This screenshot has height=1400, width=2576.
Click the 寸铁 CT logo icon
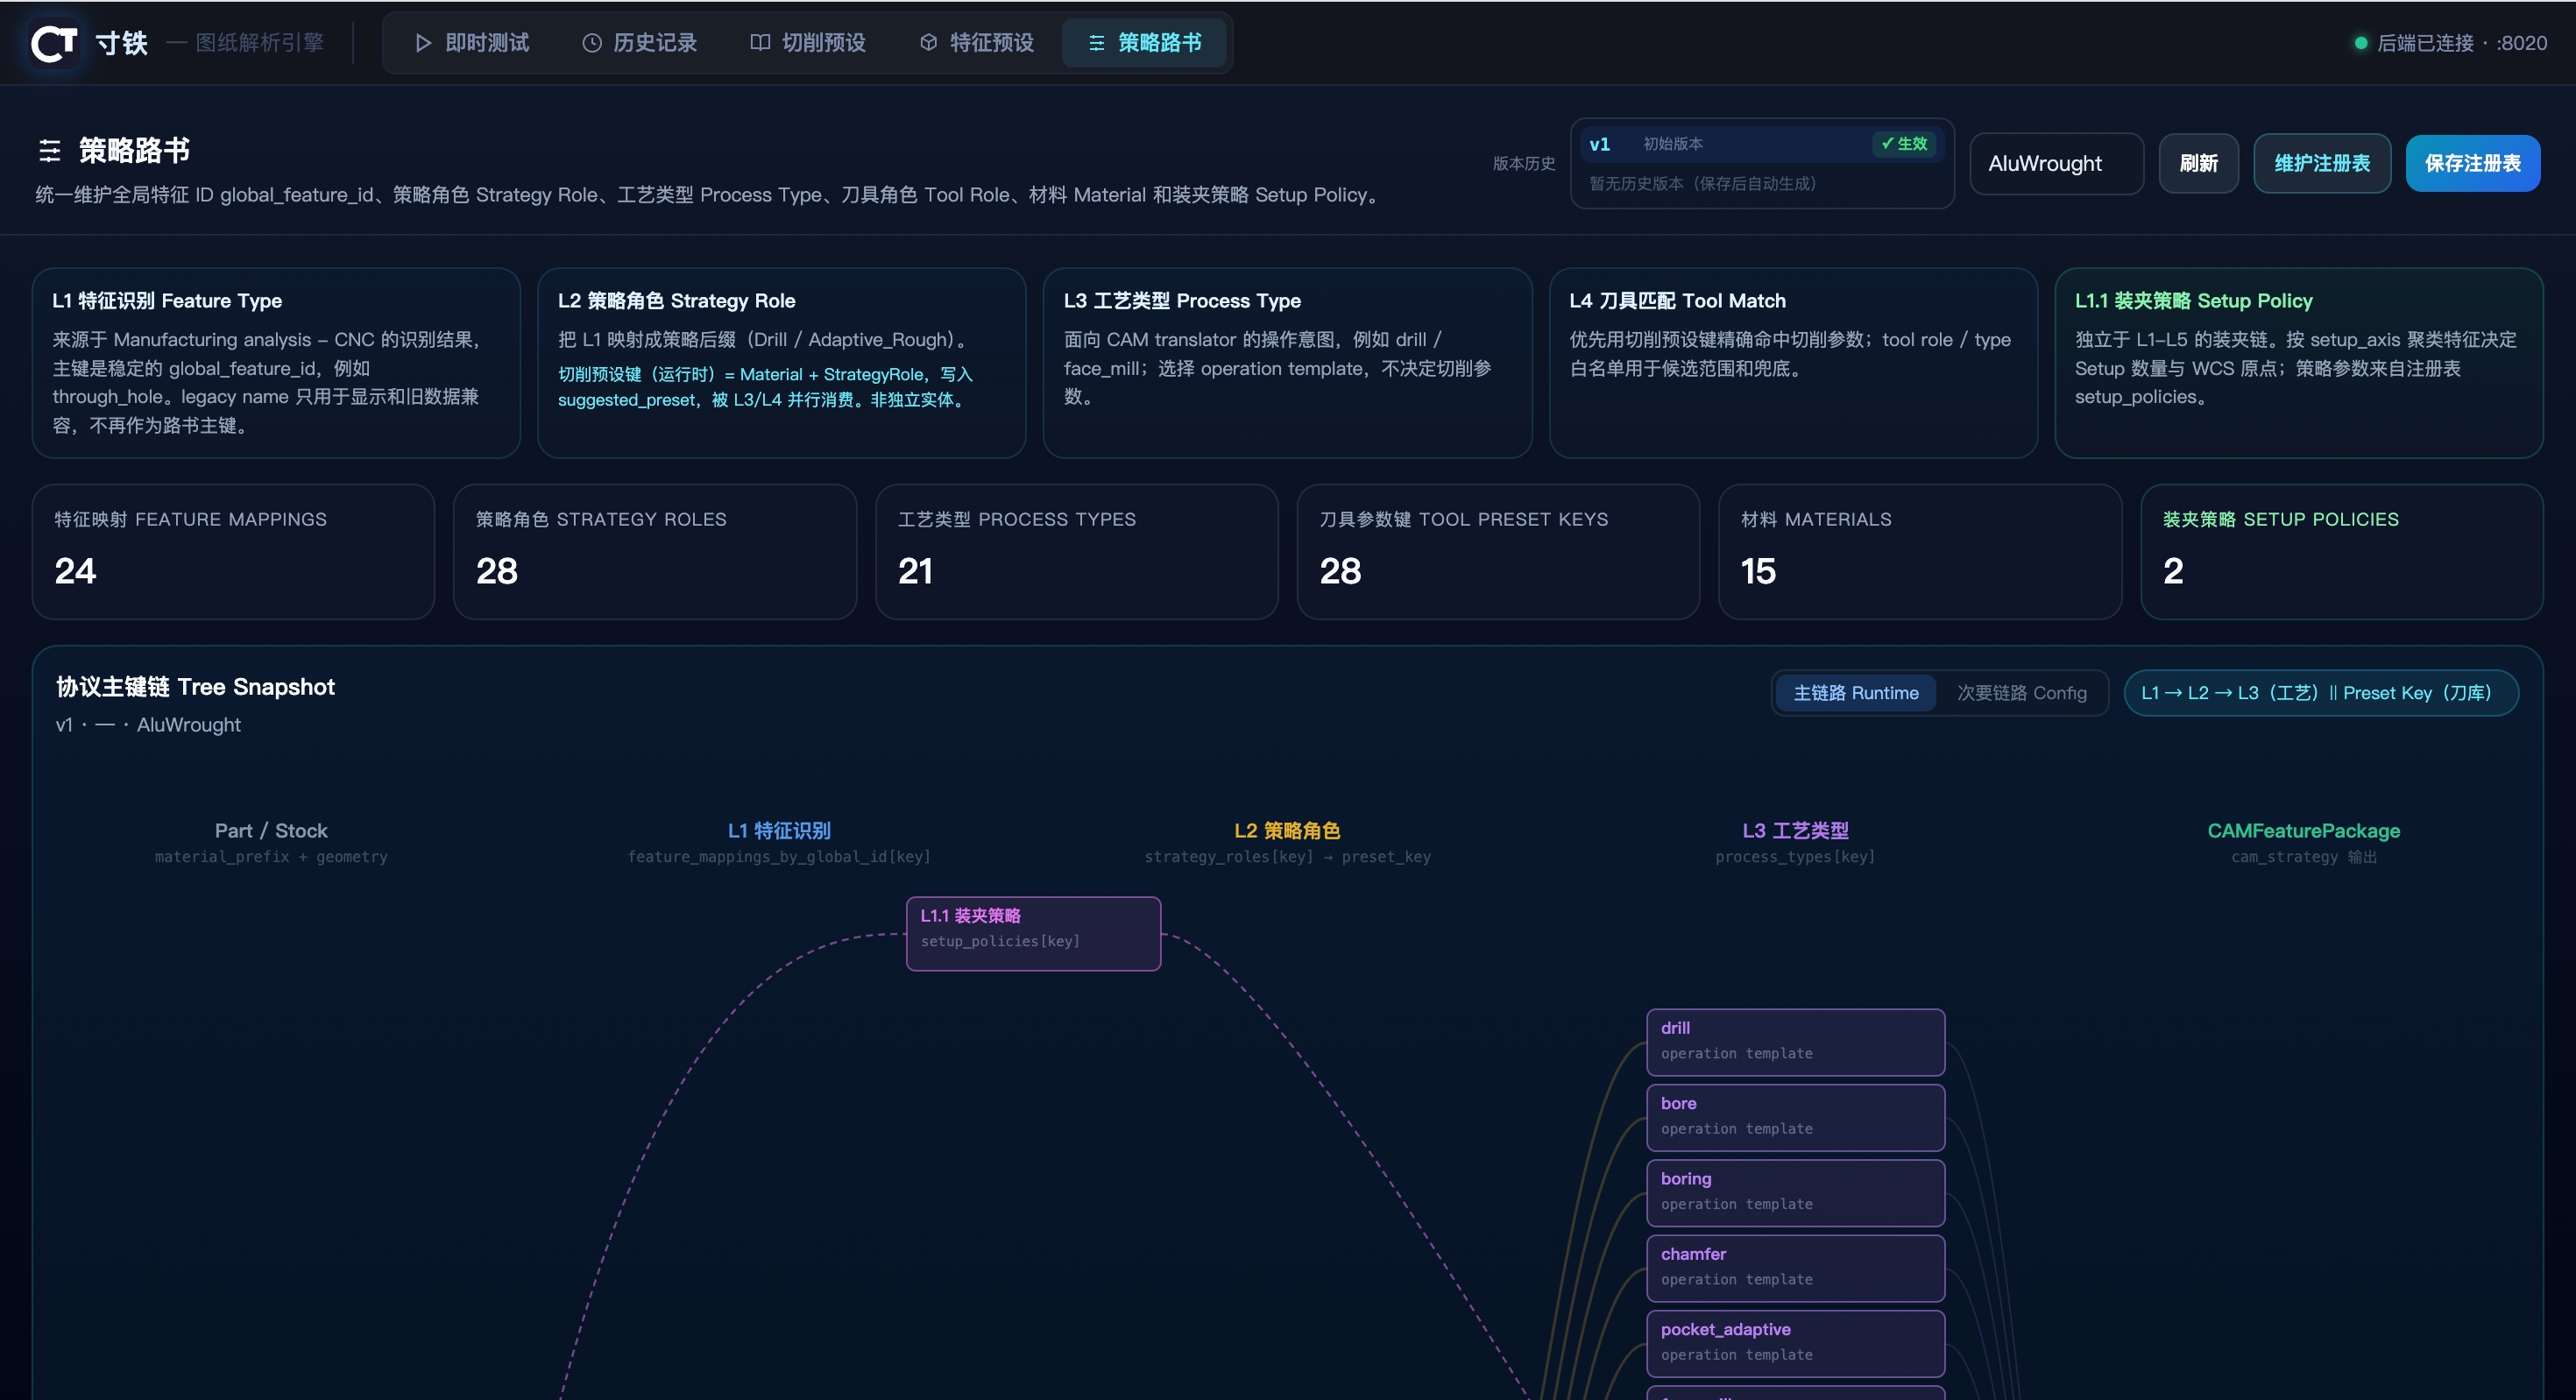pos(54,43)
